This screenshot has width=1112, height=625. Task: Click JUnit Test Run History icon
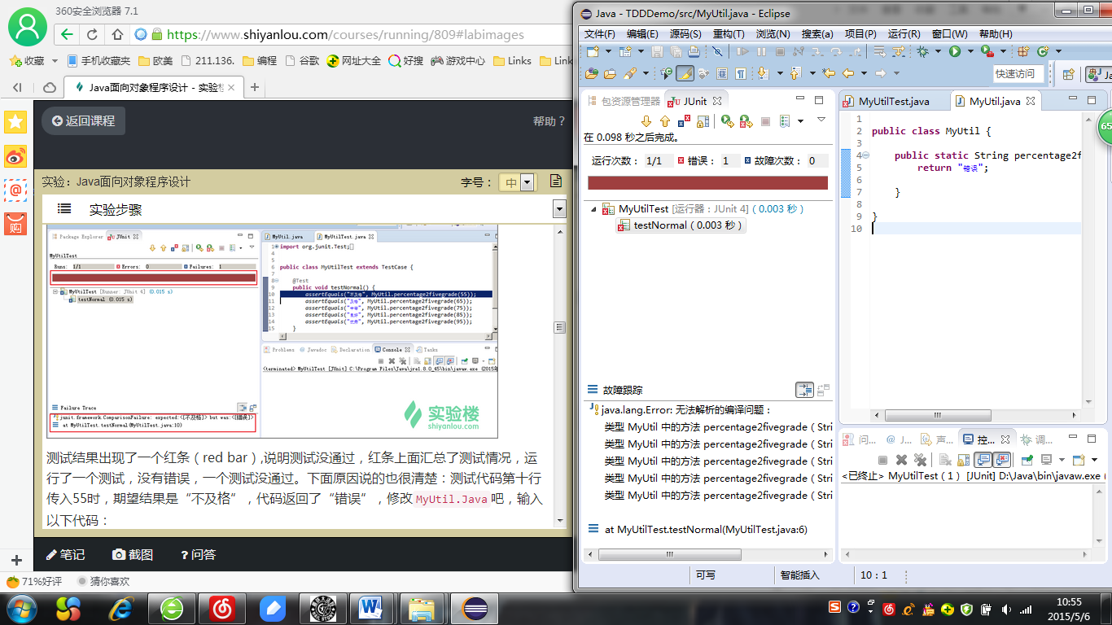(785, 121)
